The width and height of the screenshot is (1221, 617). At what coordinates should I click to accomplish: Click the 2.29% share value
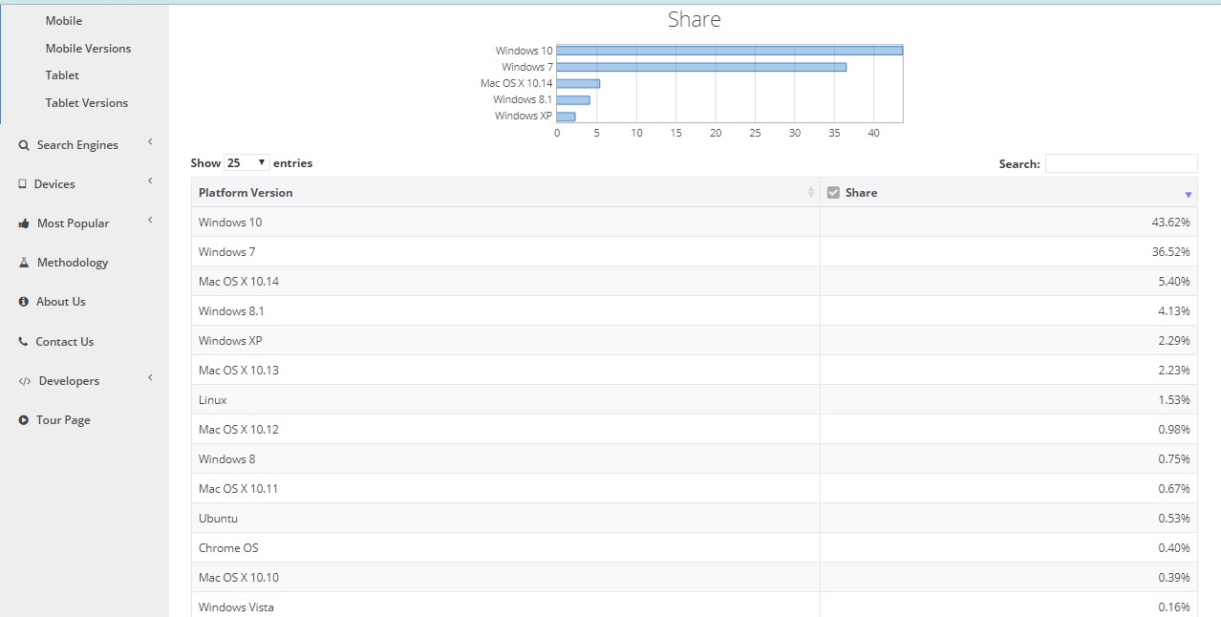point(1174,341)
